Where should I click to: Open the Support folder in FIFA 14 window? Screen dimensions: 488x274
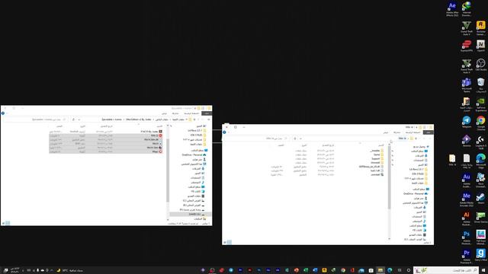point(377,158)
